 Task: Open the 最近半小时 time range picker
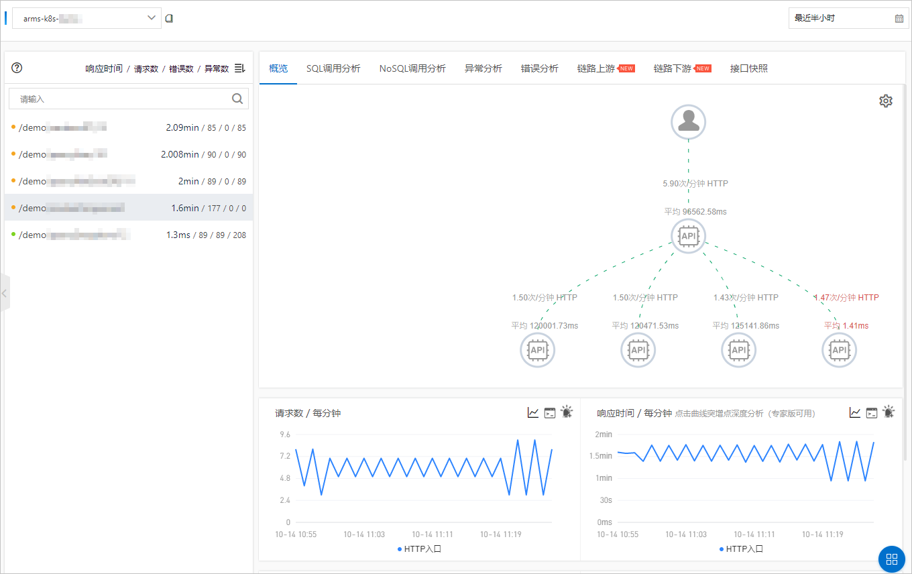(x=848, y=18)
